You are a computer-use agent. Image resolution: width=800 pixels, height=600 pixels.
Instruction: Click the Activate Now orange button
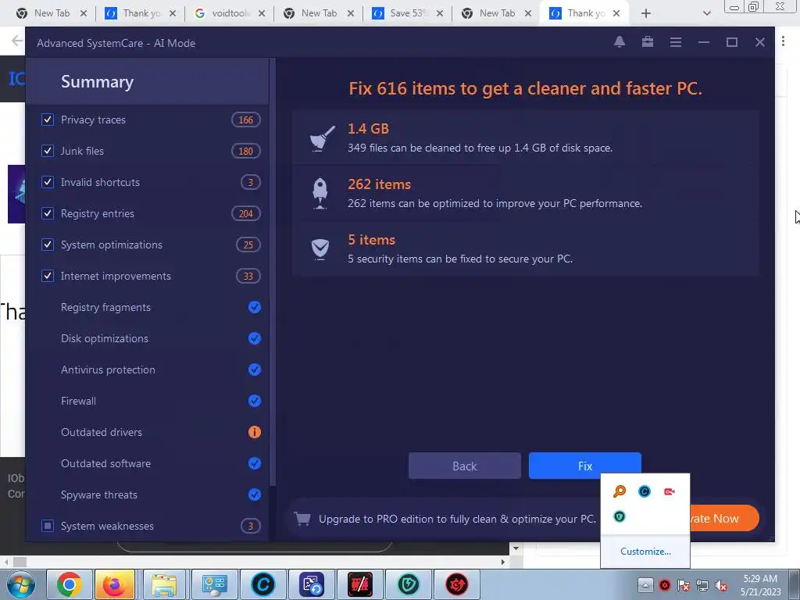pyautogui.click(x=723, y=519)
